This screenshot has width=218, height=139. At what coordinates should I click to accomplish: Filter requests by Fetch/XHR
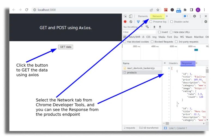134,37
